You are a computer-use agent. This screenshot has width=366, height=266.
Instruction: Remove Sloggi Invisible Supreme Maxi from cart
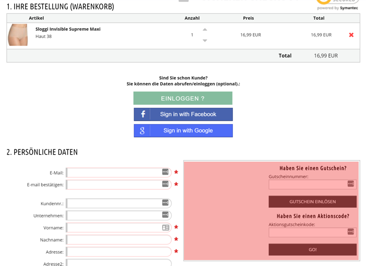pyautogui.click(x=351, y=35)
